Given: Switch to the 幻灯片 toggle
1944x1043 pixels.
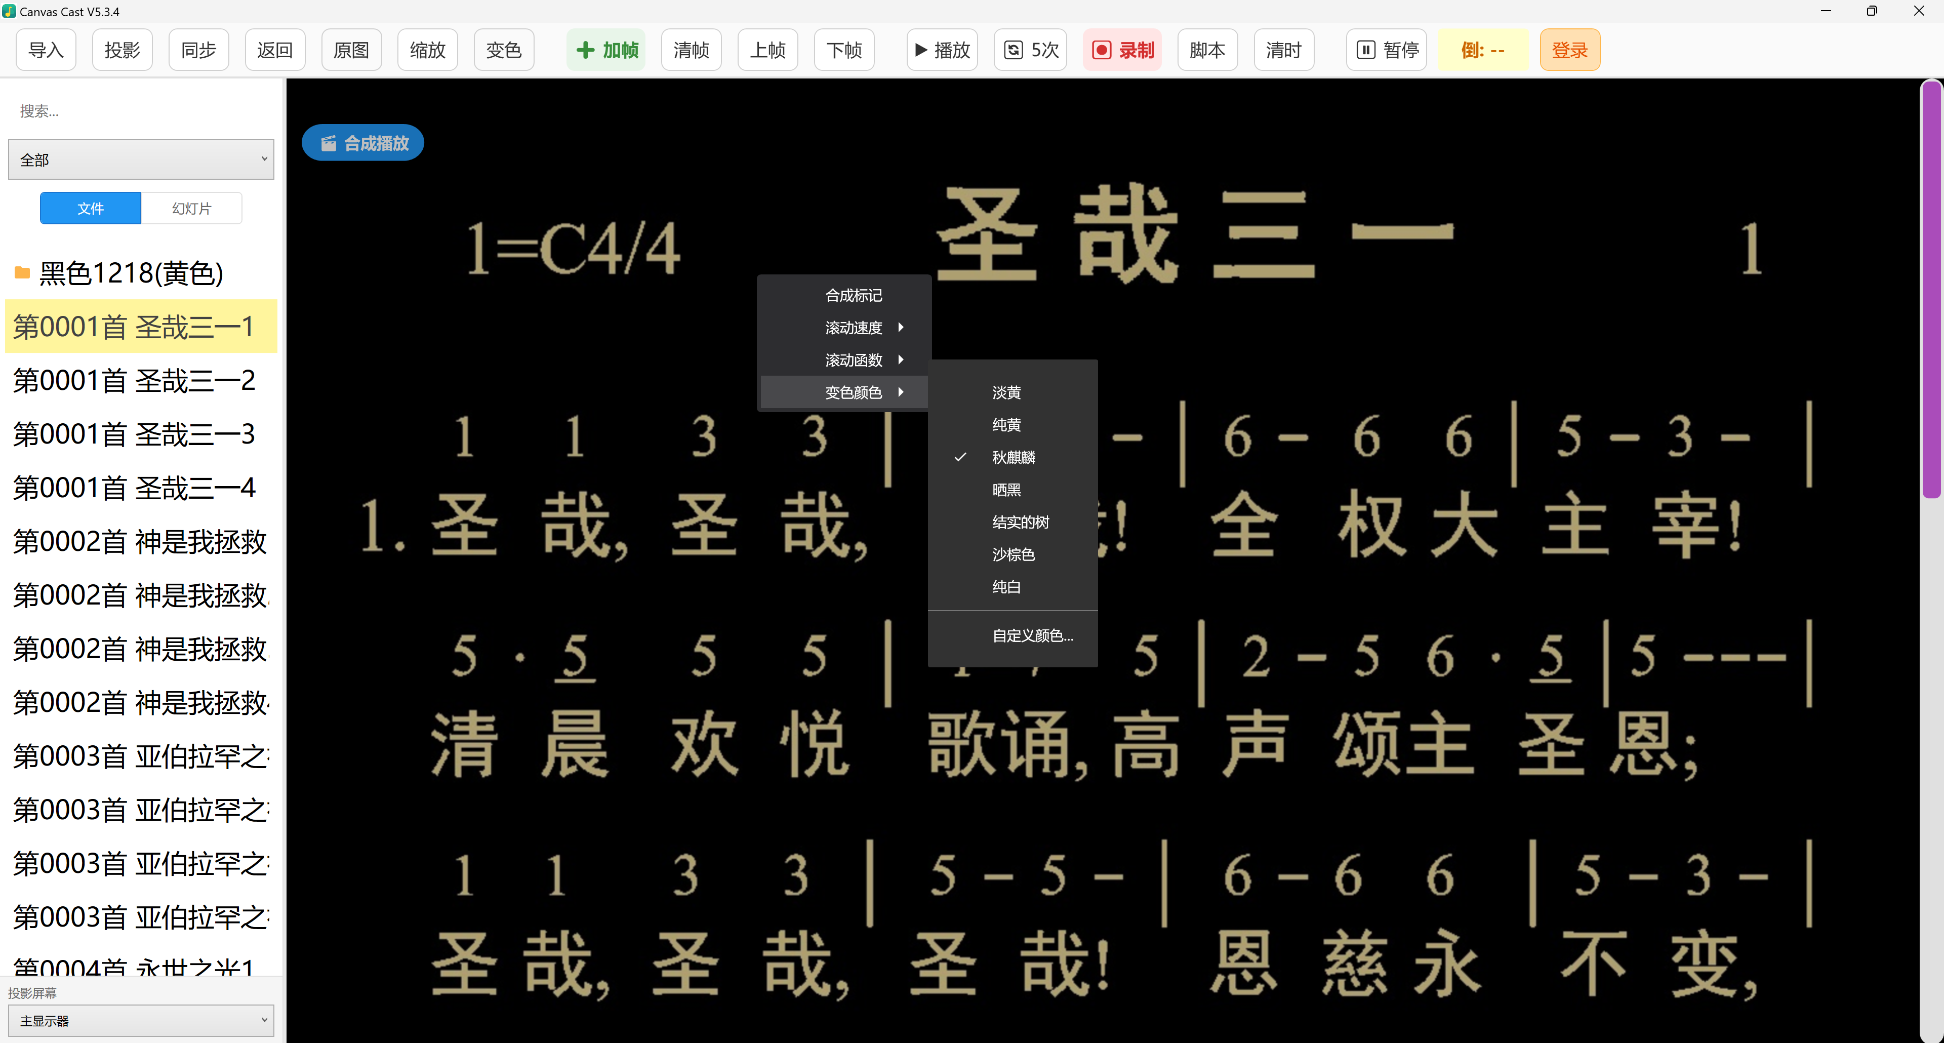Looking at the screenshot, I should coord(191,208).
